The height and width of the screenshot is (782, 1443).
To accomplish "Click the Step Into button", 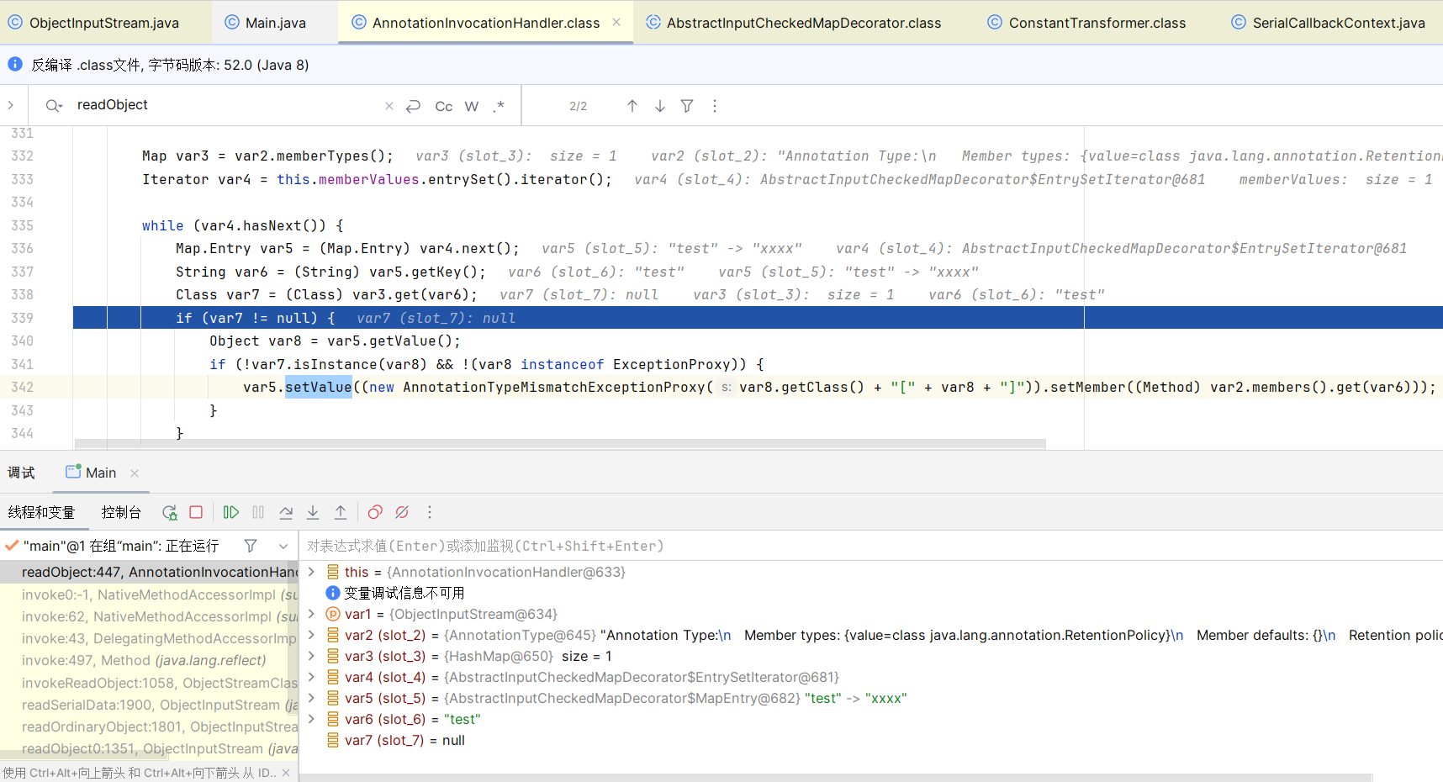I will tap(313, 512).
